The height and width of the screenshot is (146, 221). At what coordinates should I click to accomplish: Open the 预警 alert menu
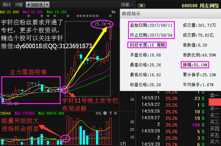18,5
